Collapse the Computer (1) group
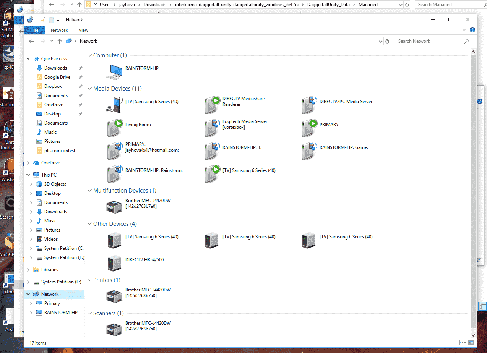 (x=89, y=55)
